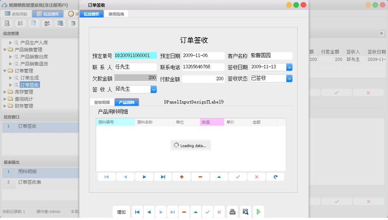
Task: Click the green run arrow at the bottom
Action: point(258,212)
